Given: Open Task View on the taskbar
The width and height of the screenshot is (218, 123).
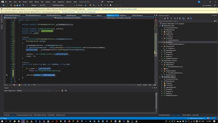Looking at the screenshot, I should tap(10, 121).
